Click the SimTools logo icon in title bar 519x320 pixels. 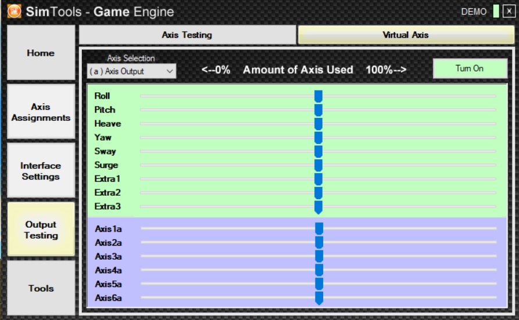click(15, 11)
